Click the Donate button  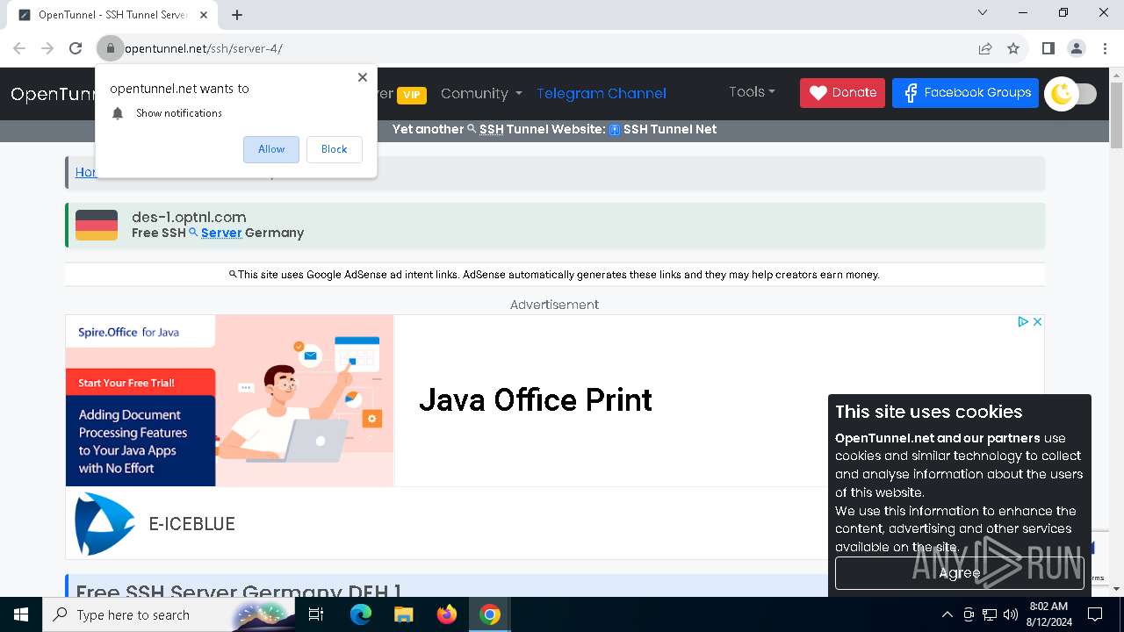(x=842, y=92)
